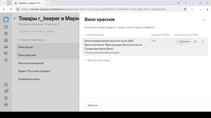Open the staff person sidebar icon

[x=6, y=60]
